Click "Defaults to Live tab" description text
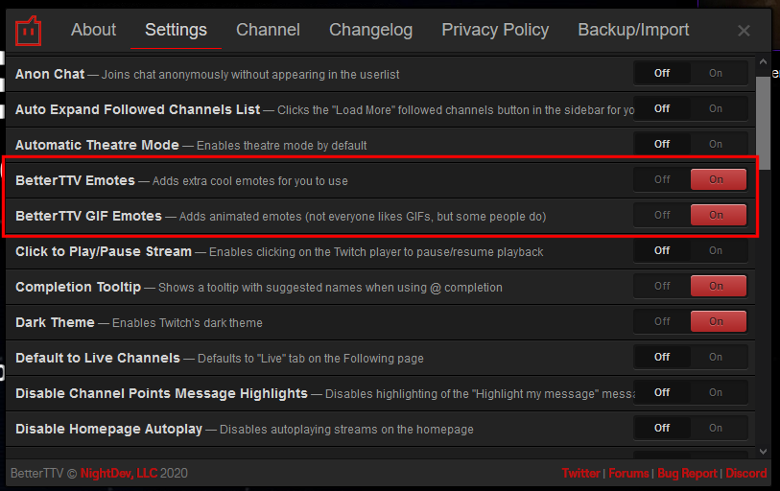The image size is (780, 491). (311, 358)
